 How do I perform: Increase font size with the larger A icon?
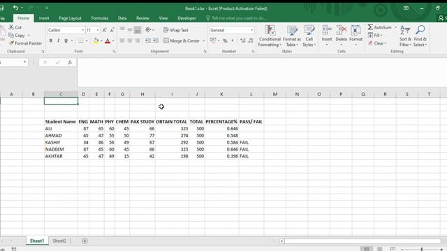click(104, 30)
